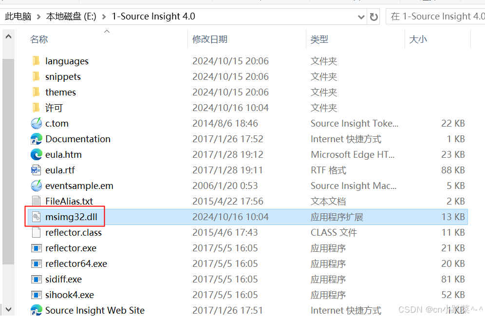Click the 文本文档 type cell
Viewport: 485px width, 318px height.
[328, 202]
